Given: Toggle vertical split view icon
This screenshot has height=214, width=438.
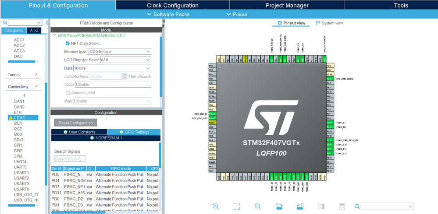Looking at the screenshot, I should pyautogui.click(x=321, y=206).
